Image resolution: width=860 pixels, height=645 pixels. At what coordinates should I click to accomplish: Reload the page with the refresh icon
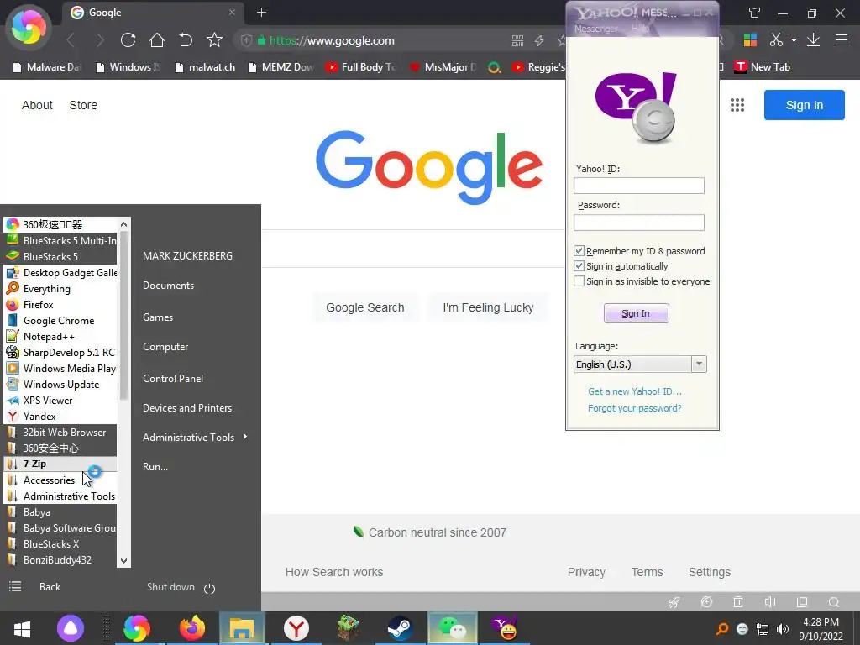click(x=128, y=40)
